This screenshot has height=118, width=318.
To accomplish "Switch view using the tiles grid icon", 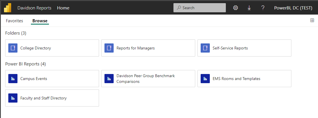I will [x=312, y=20].
